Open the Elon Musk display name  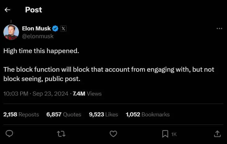[x=36, y=28]
